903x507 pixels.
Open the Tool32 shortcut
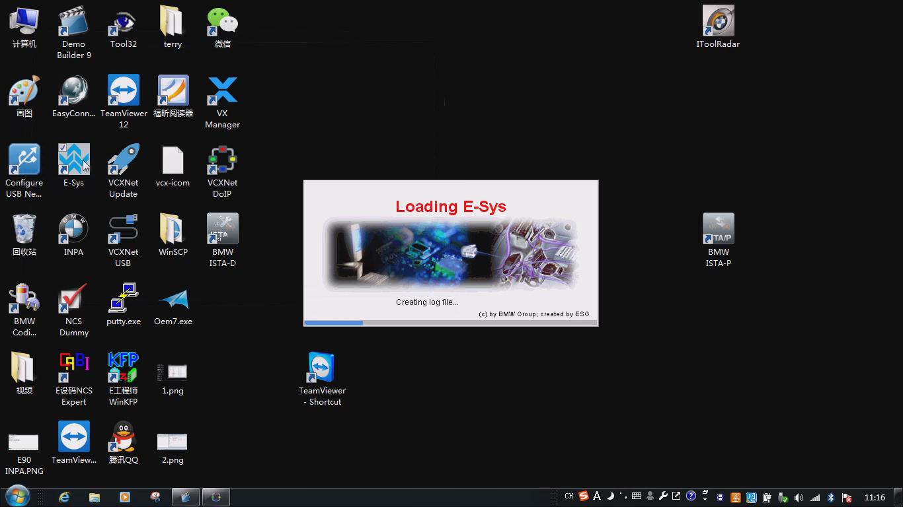(123, 22)
